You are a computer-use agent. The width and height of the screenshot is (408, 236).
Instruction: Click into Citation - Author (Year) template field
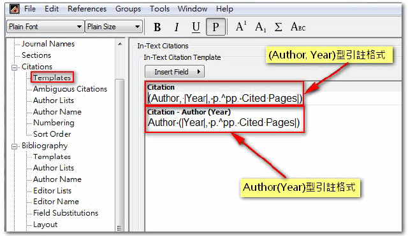[224, 123]
